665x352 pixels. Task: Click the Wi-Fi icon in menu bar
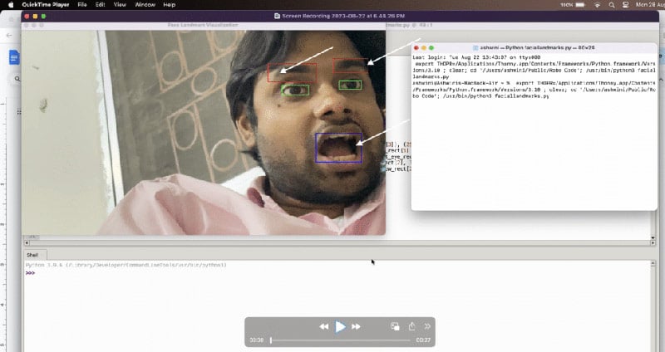(597, 5)
